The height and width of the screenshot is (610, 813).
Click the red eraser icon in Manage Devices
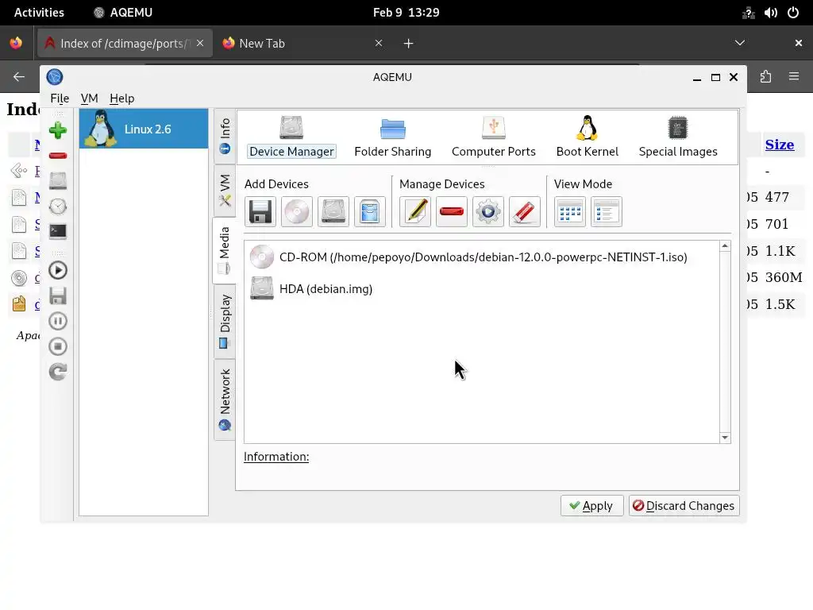[x=524, y=211]
